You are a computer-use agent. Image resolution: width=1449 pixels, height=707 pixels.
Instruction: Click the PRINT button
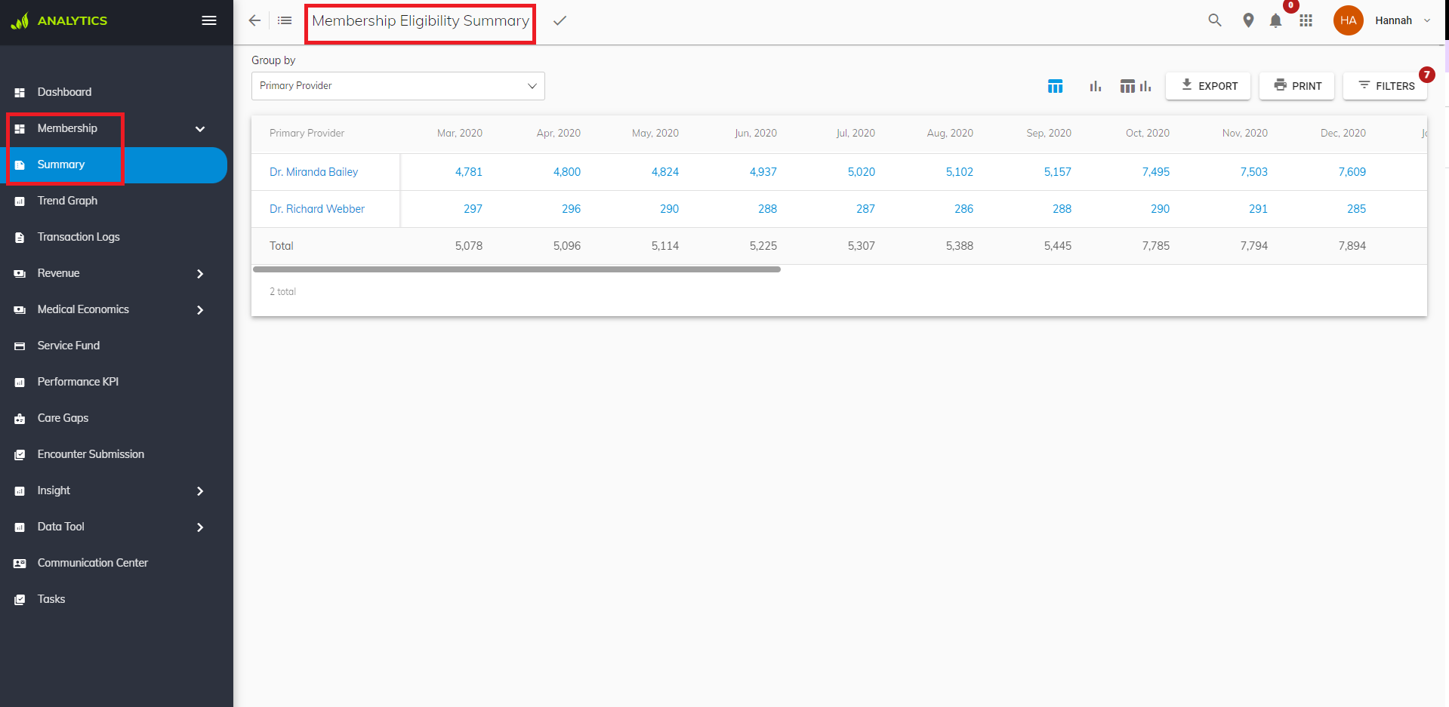click(x=1296, y=86)
